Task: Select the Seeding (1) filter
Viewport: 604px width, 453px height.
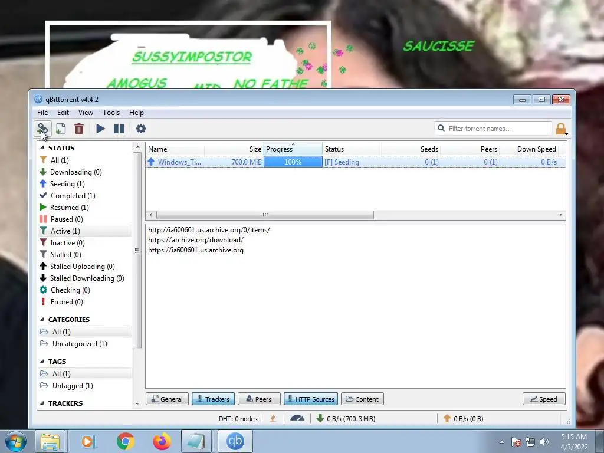Action: coord(85,184)
